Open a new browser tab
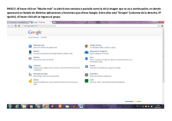The width and height of the screenshot is (172, 121). click(x=54, y=22)
